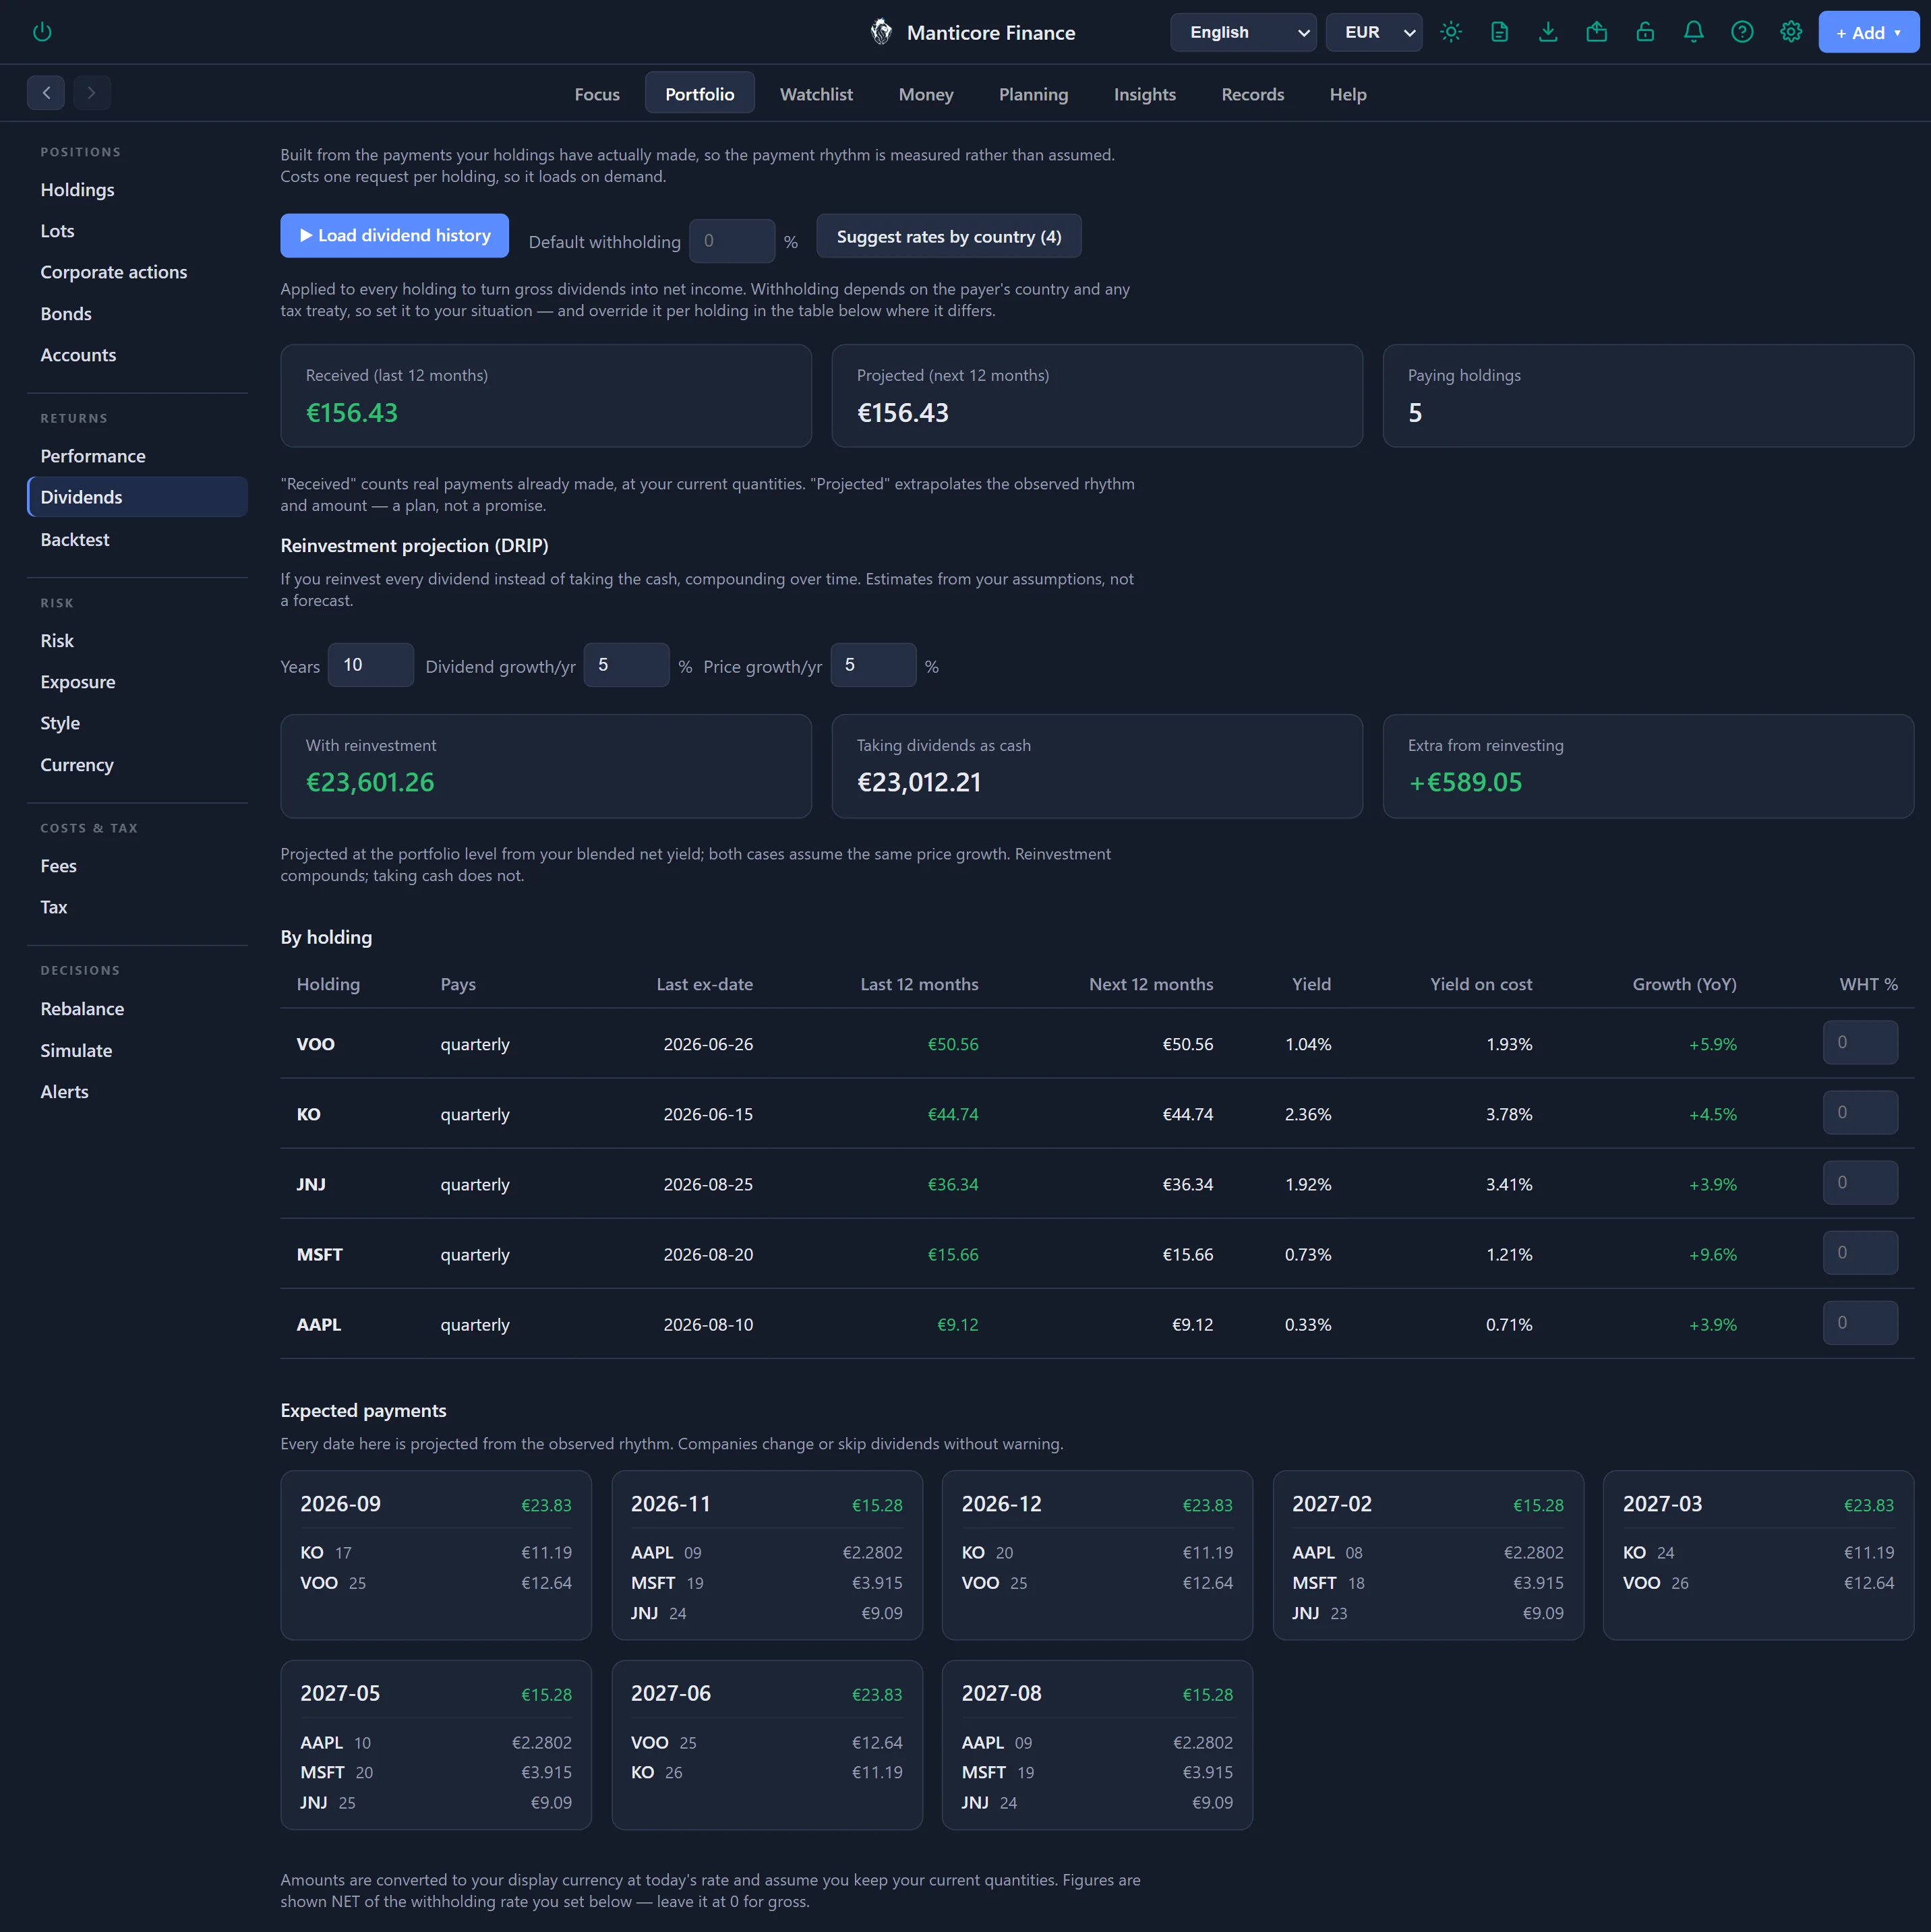
Task: Open Rebalance in the sidebar
Action: pos(137,1009)
